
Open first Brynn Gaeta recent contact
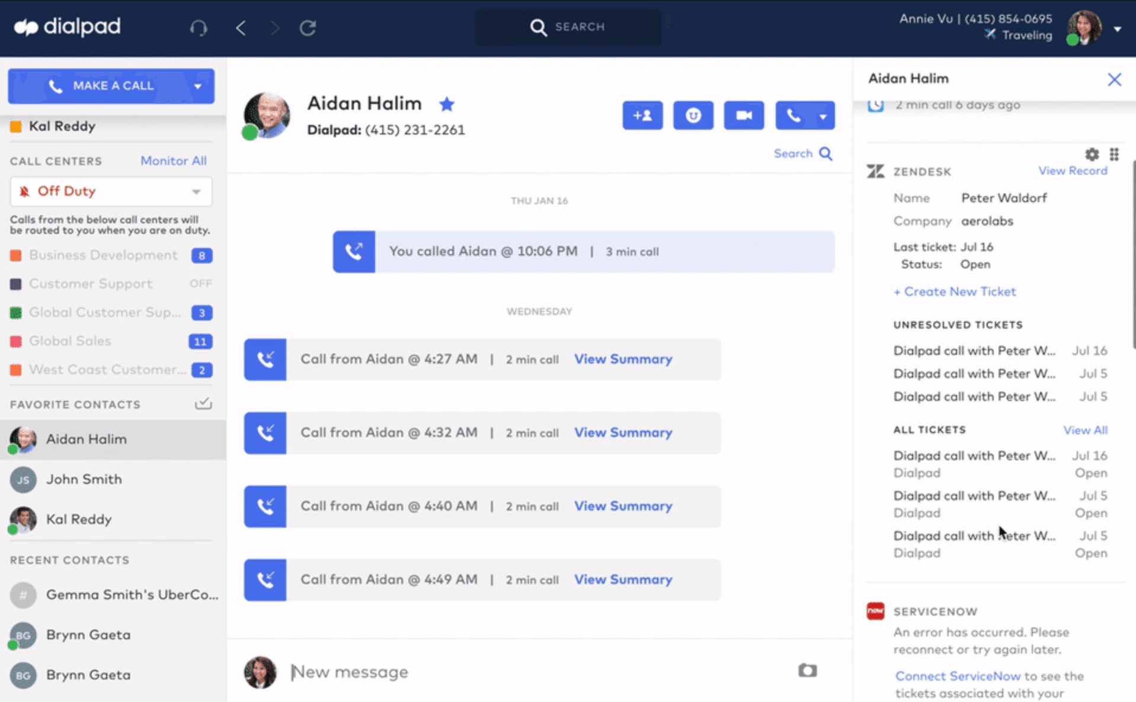[113, 635]
